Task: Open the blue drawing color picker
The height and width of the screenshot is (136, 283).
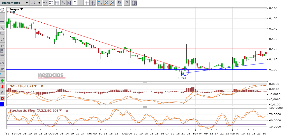Action: coord(2,104)
